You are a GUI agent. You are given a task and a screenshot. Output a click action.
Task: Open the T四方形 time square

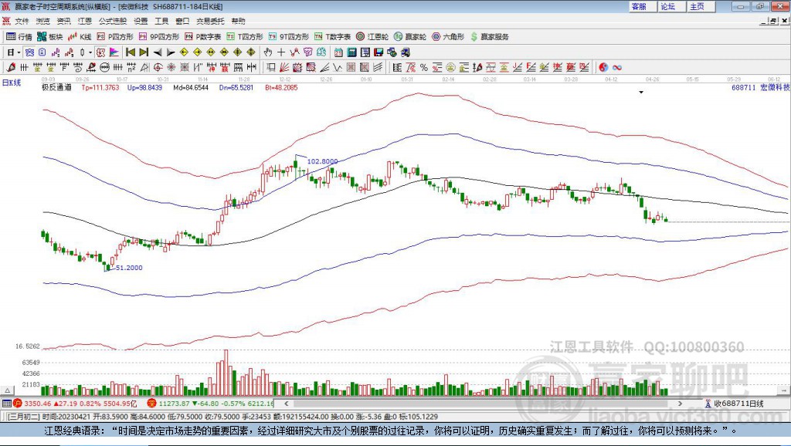pos(245,37)
